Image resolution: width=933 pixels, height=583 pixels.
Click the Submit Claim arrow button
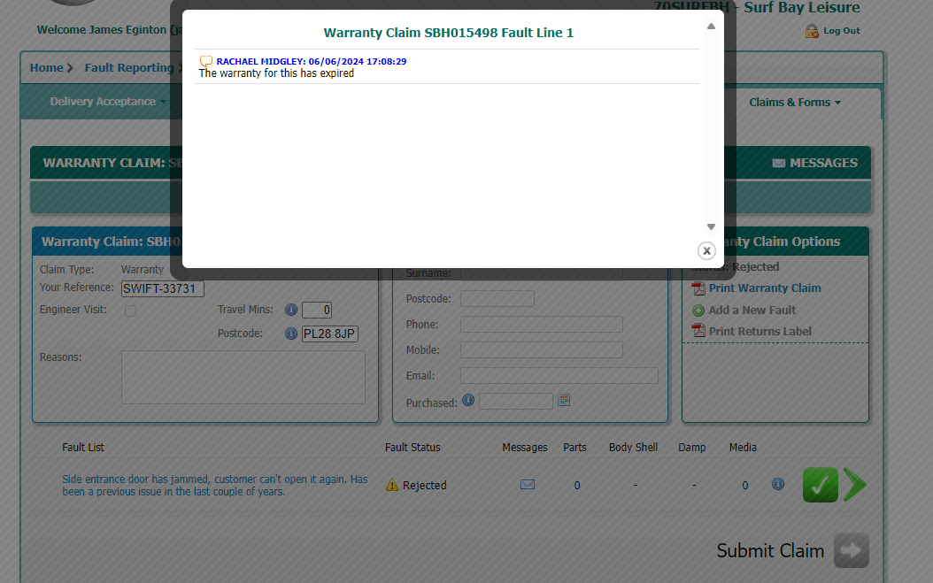851,550
